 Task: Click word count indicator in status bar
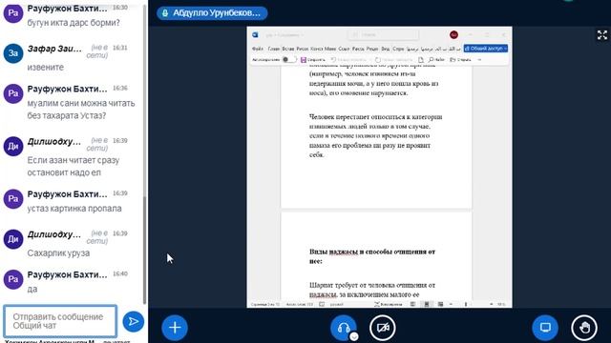[299, 304]
